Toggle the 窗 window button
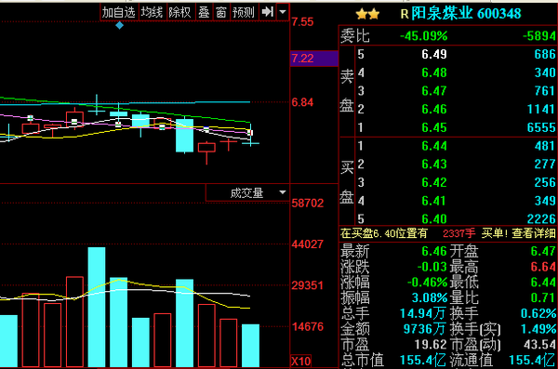Viewport: 558px width, 369px height. (x=221, y=12)
